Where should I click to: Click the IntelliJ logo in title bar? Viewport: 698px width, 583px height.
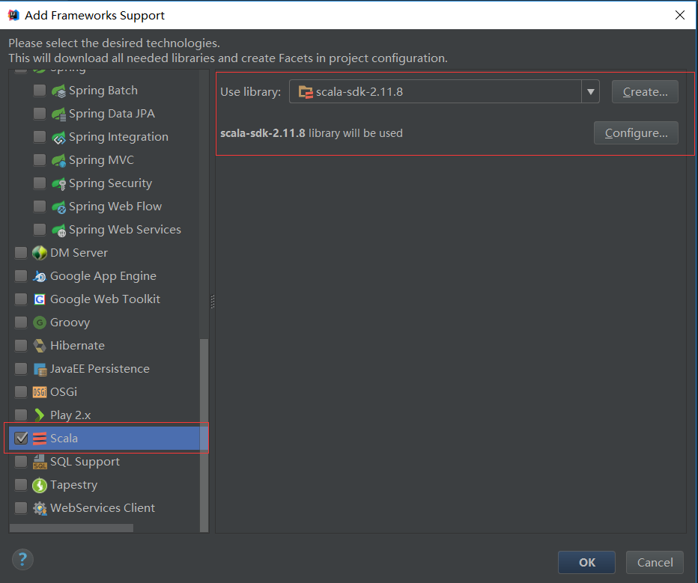pos(13,15)
